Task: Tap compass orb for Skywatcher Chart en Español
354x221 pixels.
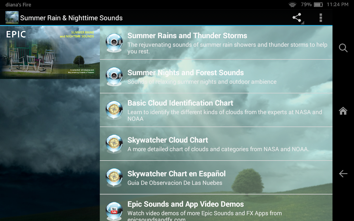Action: pos(114,177)
